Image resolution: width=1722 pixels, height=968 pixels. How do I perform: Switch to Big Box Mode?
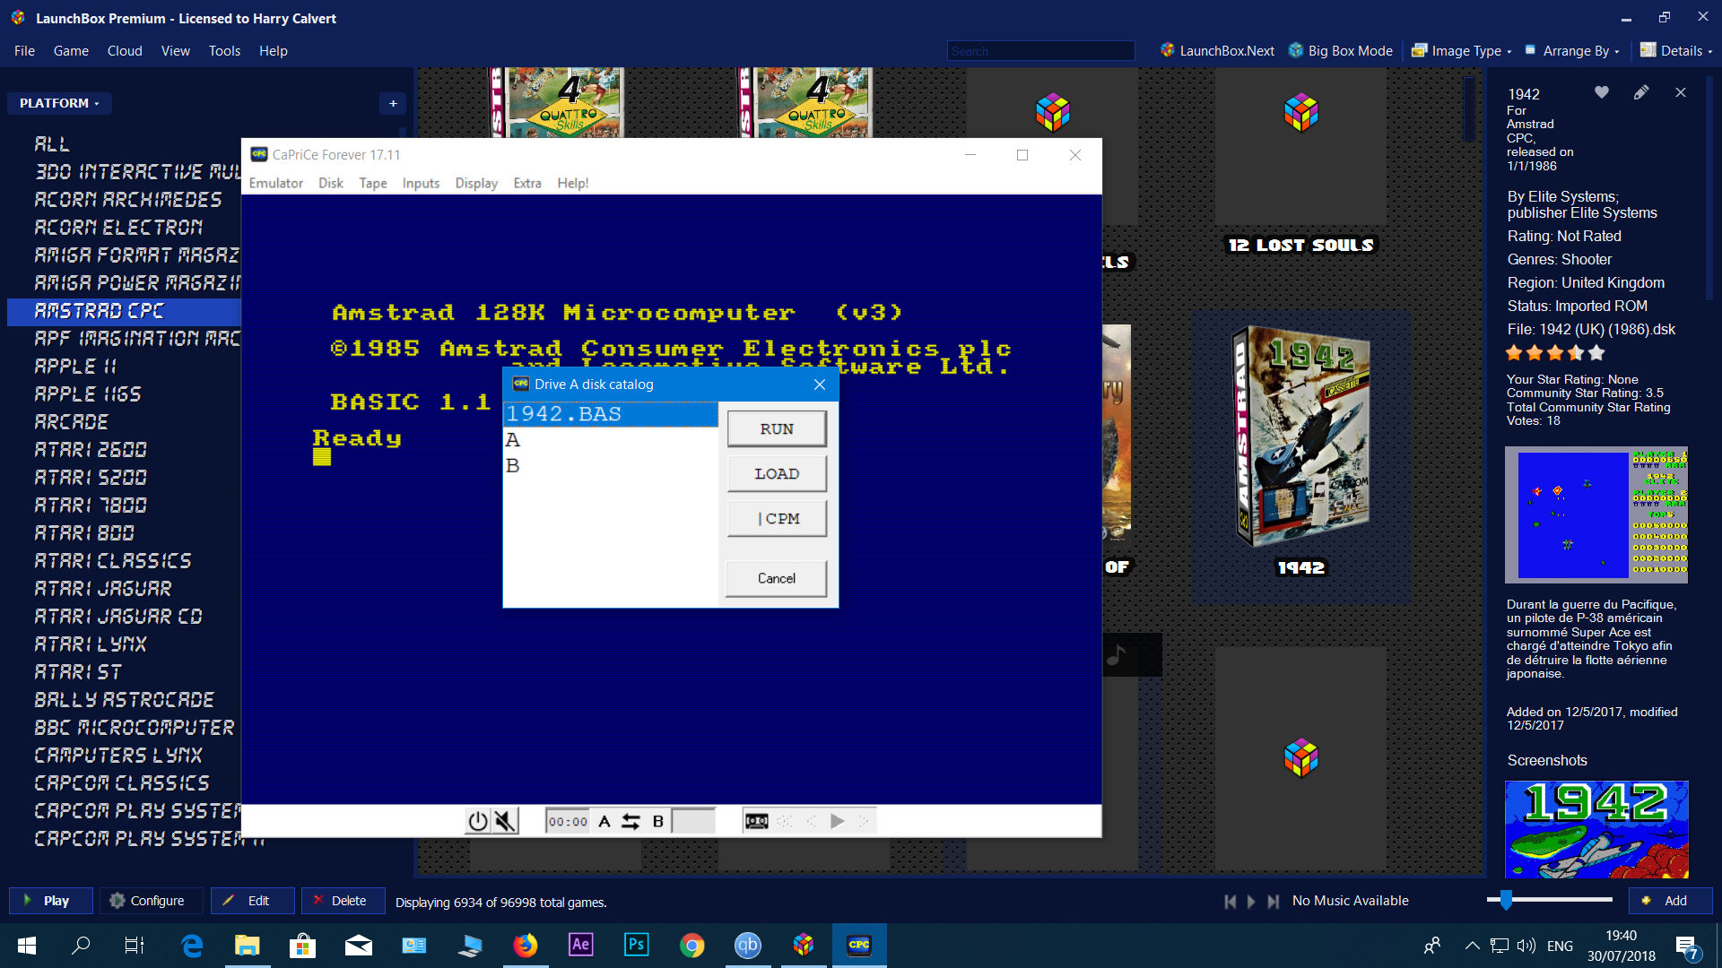[1341, 51]
